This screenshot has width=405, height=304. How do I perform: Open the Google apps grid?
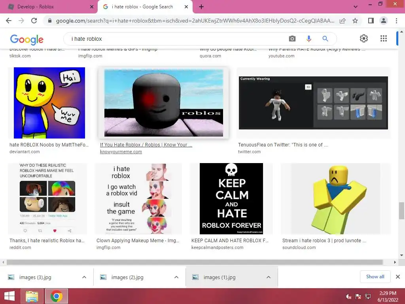(x=384, y=38)
